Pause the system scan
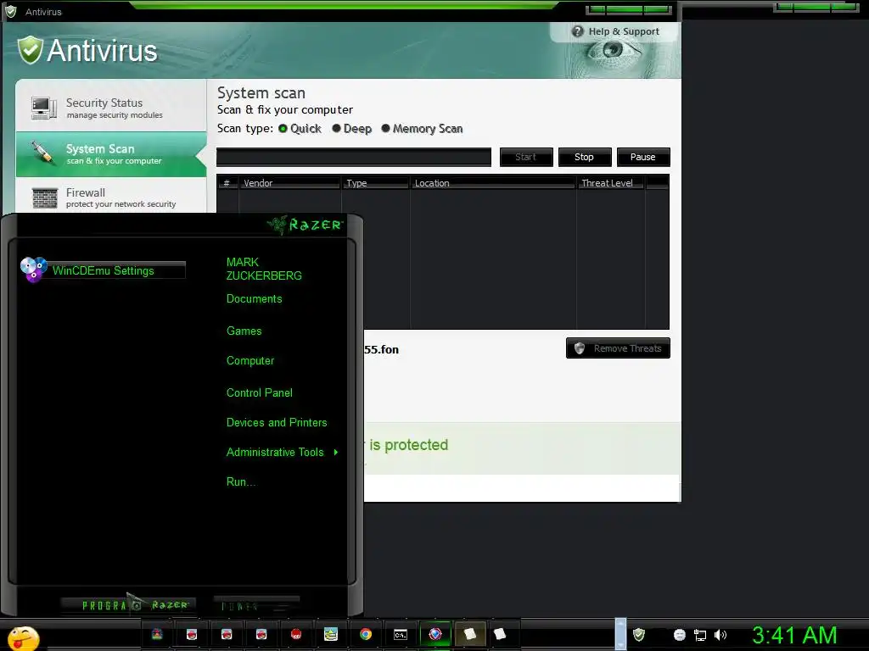 click(x=643, y=157)
